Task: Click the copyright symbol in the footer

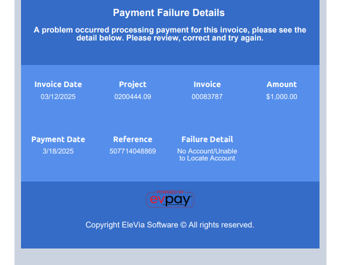Action: coord(183,225)
